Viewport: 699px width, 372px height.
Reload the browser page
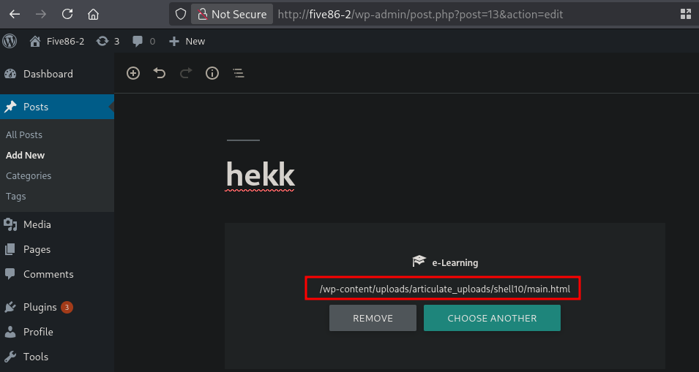67,14
